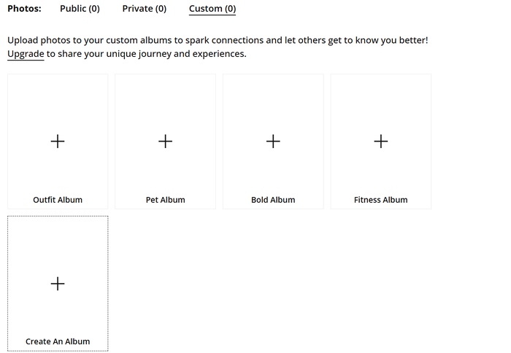Open the Outfit Album card
The image size is (511, 353).
point(58,141)
